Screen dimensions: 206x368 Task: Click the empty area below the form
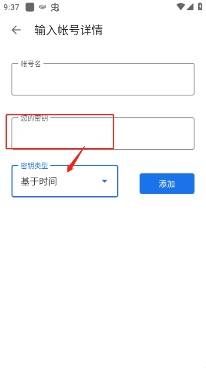click(103, 281)
